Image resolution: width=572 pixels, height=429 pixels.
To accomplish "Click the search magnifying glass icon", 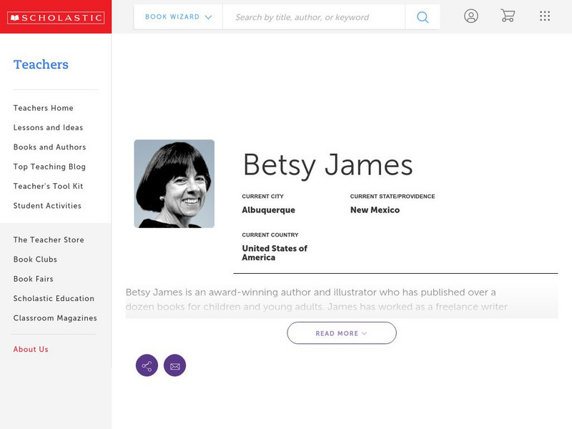I will click(x=422, y=16).
